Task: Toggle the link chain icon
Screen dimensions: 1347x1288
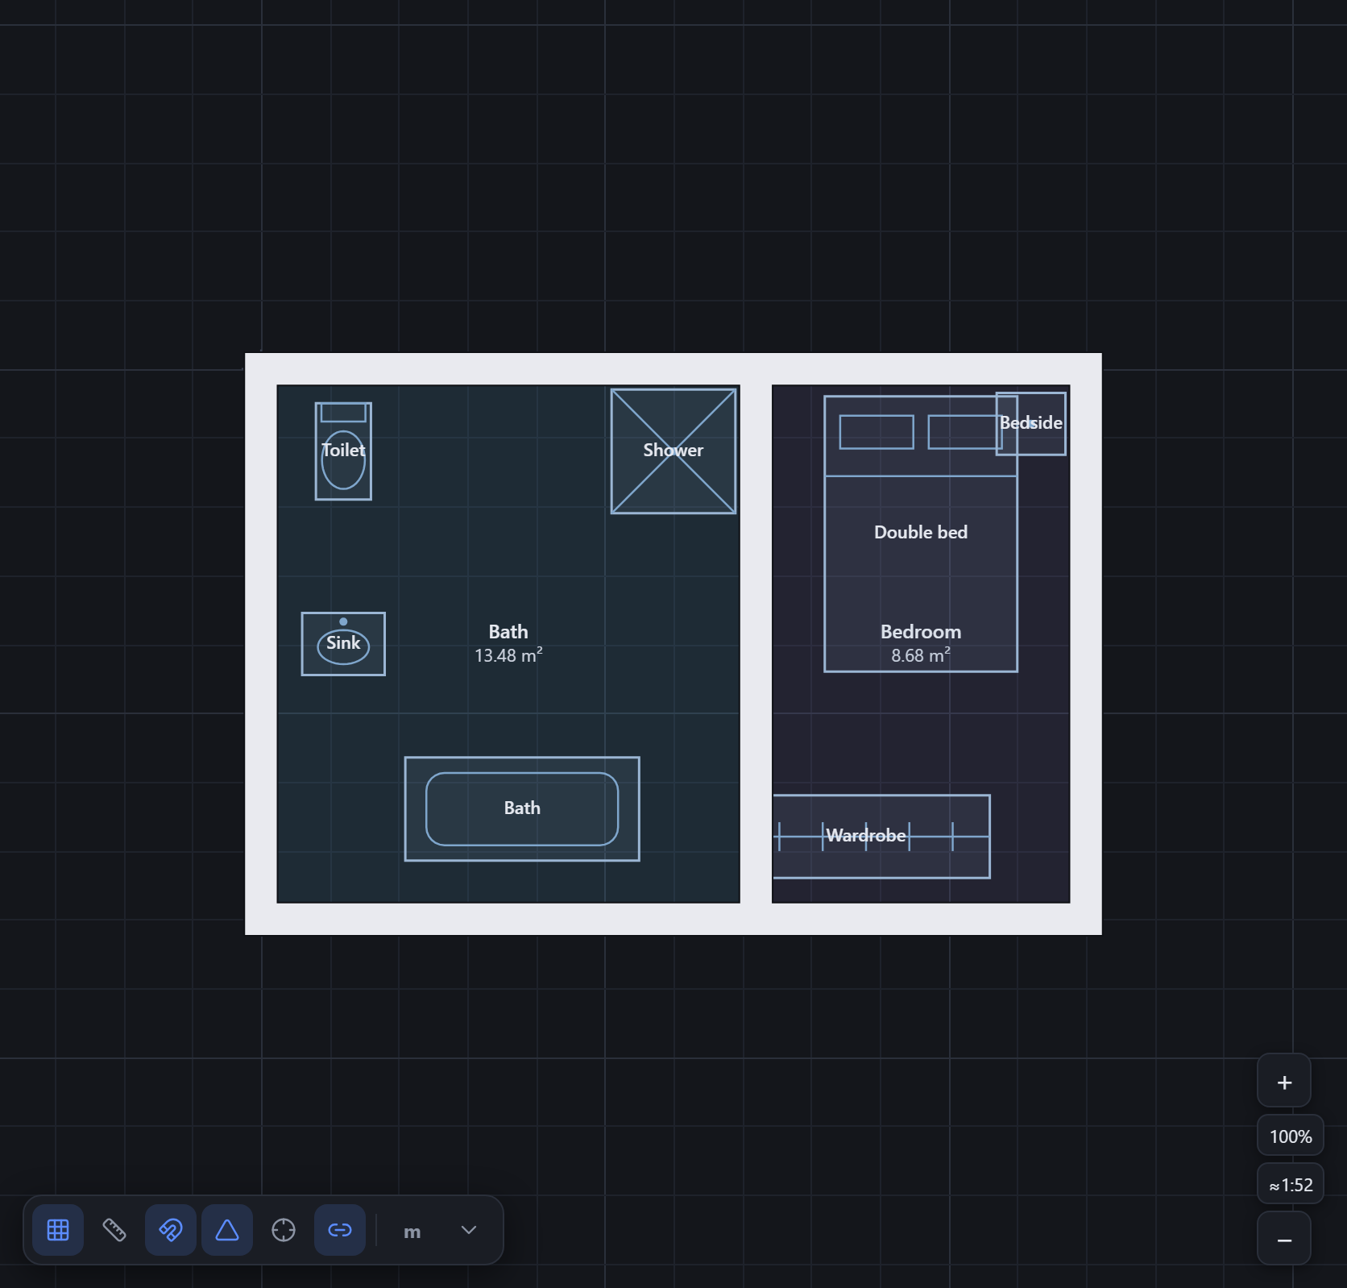Action: tap(340, 1230)
